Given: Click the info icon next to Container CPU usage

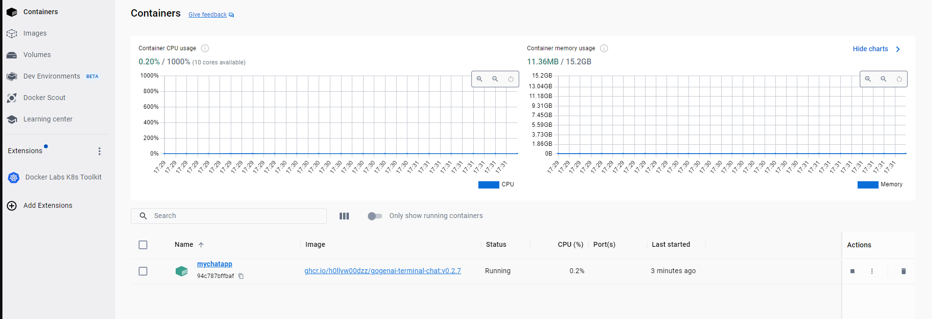Looking at the screenshot, I should (205, 48).
